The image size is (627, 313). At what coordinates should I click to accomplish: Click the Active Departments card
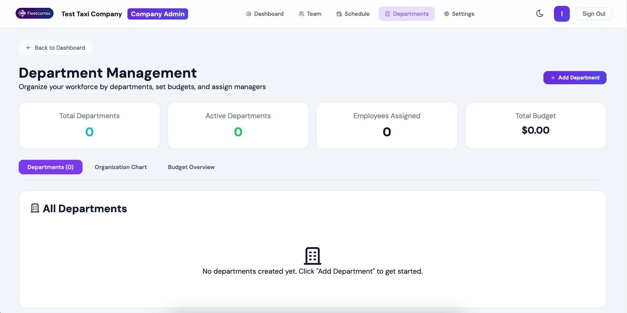coord(238,126)
